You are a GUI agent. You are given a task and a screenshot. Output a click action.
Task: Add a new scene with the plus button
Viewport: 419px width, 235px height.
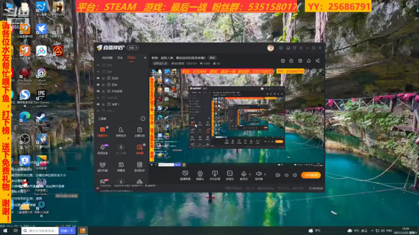pos(145,57)
